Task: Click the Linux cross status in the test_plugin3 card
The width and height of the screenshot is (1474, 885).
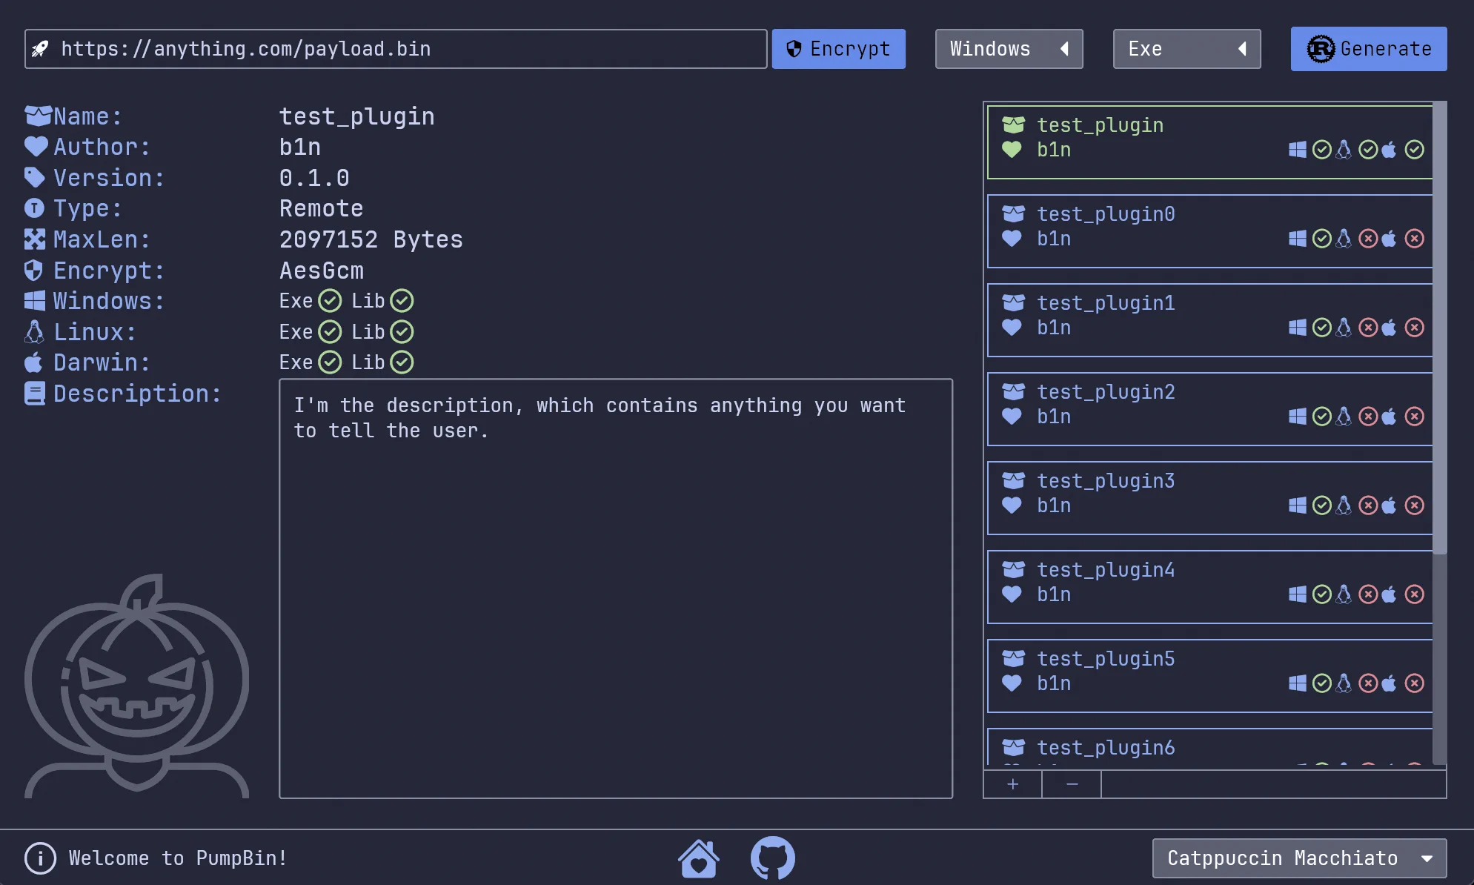Action: (x=1369, y=506)
